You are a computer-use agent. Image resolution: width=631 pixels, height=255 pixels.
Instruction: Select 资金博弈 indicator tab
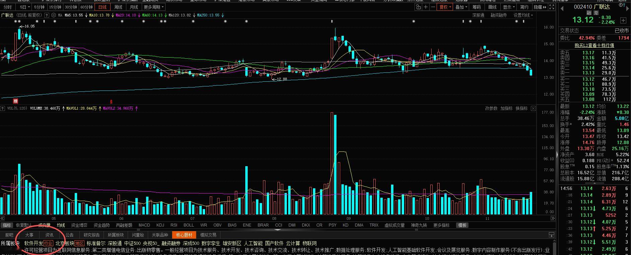79,225
